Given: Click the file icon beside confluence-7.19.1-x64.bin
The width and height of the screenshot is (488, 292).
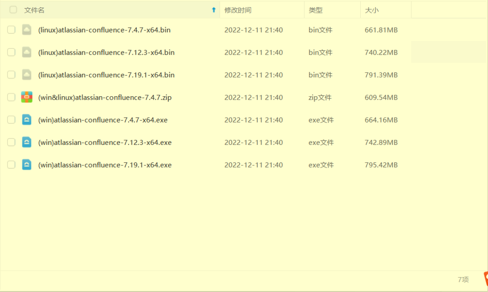Looking at the screenshot, I should [27, 75].
